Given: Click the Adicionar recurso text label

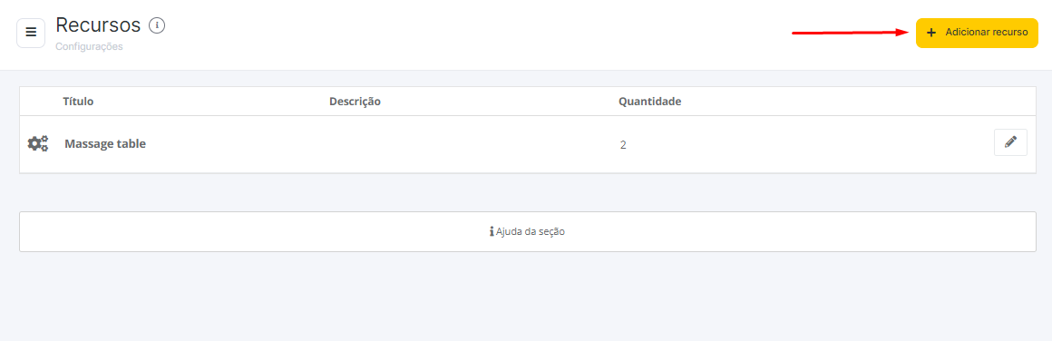Looking at the screenshot, I should (987, 33).
